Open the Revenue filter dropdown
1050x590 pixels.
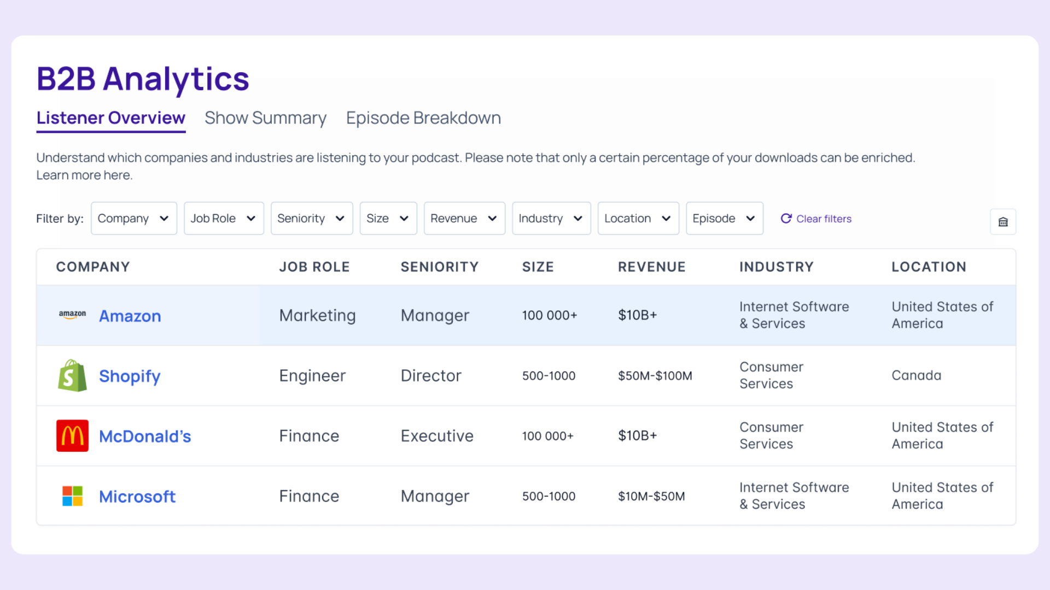point(464,219)
